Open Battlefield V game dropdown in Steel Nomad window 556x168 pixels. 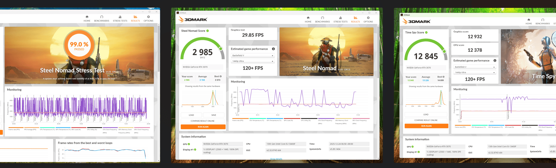pyautogui.click(x=253, y=55)
